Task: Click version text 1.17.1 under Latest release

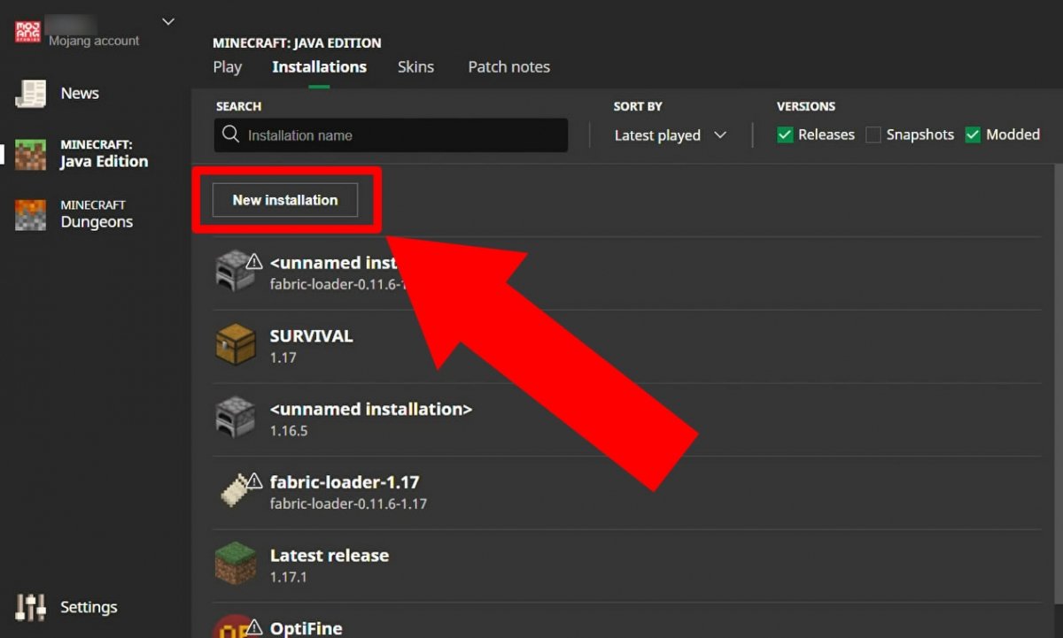Action: (289, 578)
